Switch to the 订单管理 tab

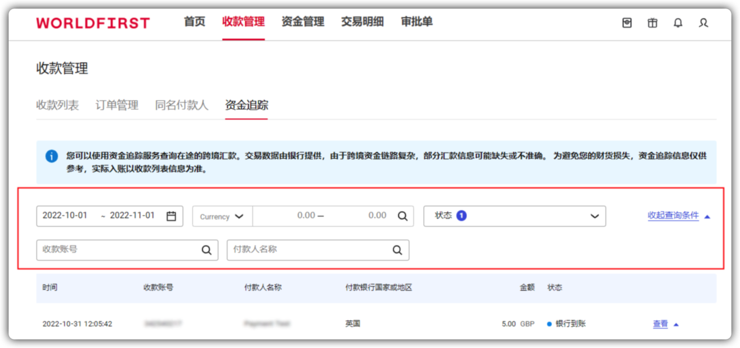point(117,105)
